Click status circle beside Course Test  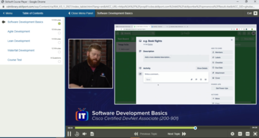coord(59,61)
